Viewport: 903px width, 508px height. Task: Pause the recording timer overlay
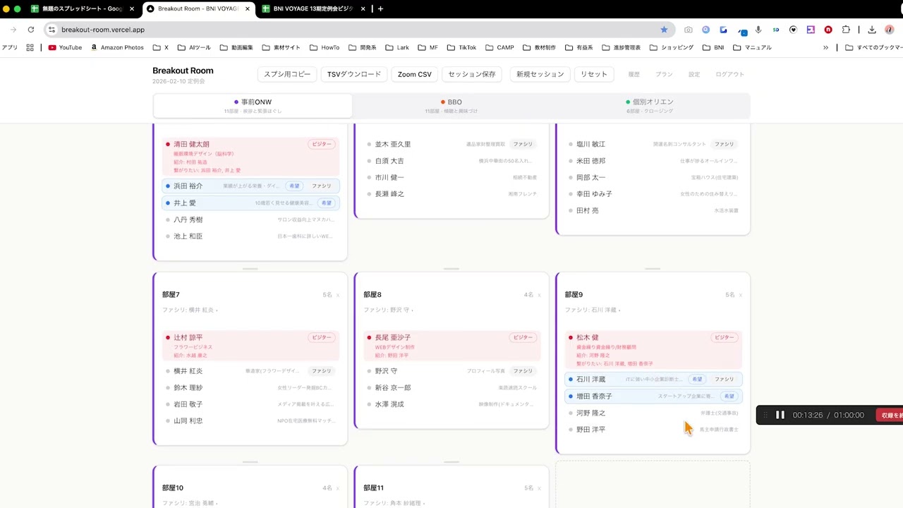780,415
